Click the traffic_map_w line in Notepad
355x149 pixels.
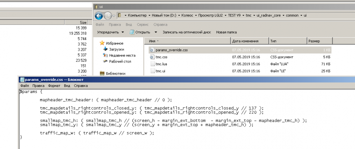click(x=97, y=133)
